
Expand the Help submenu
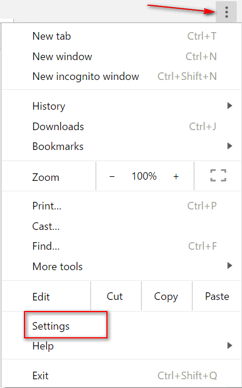tap(122, 345)
